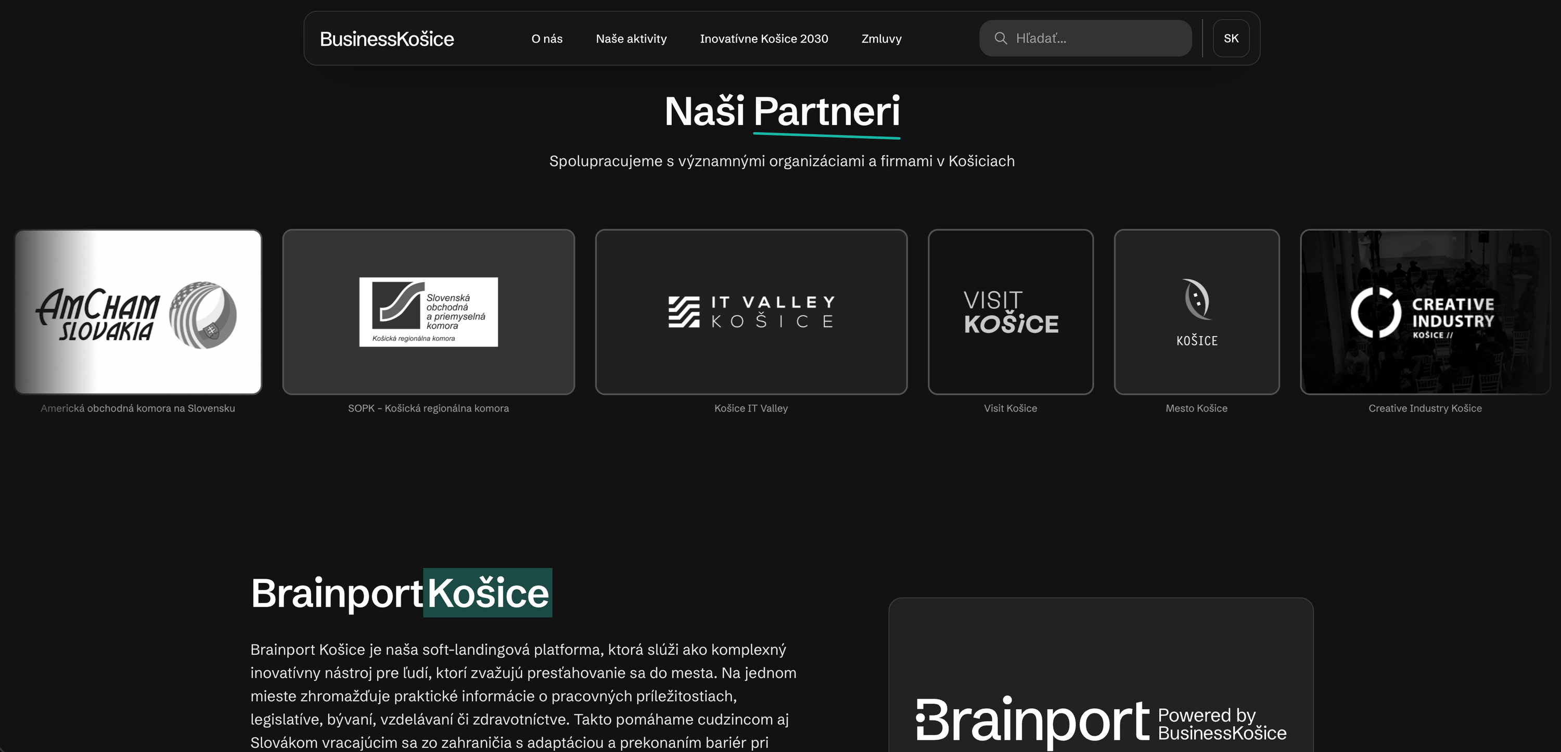1561x752 pixels.
Task: Open the Mesto Košice city emblem card
Action: 1197,312
